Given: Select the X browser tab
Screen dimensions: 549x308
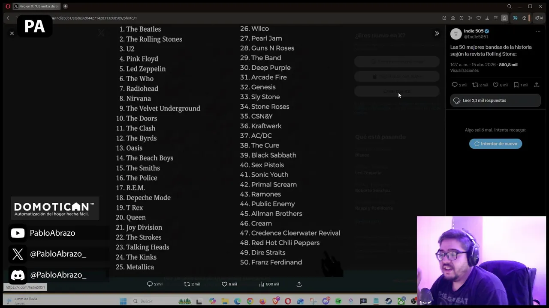Looking at the screenshot, I should point(36,6).
